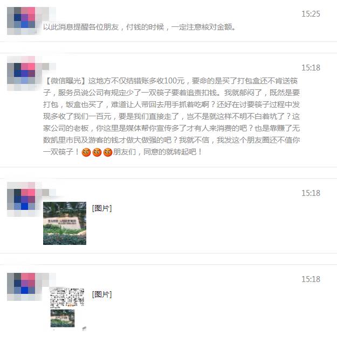
Task: Click the 【微信曝光】 heading text
Action: point(66,81)
